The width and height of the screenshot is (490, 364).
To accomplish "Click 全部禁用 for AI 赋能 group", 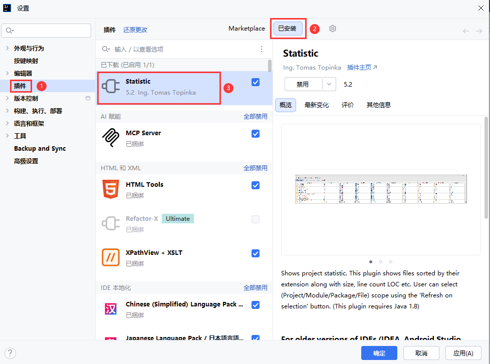I will click(256, 117).
